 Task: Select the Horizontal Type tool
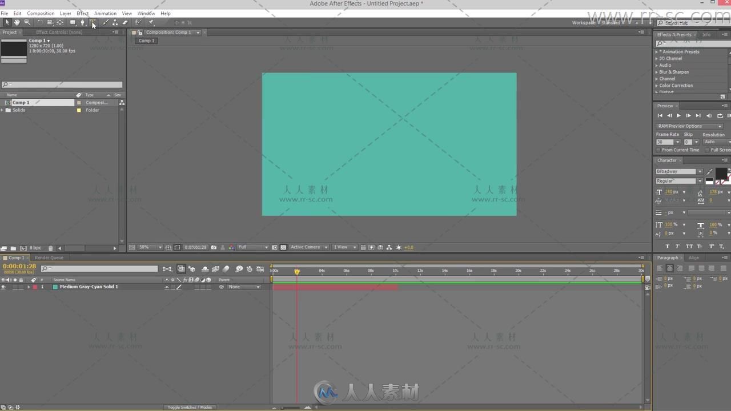point(93,22)
